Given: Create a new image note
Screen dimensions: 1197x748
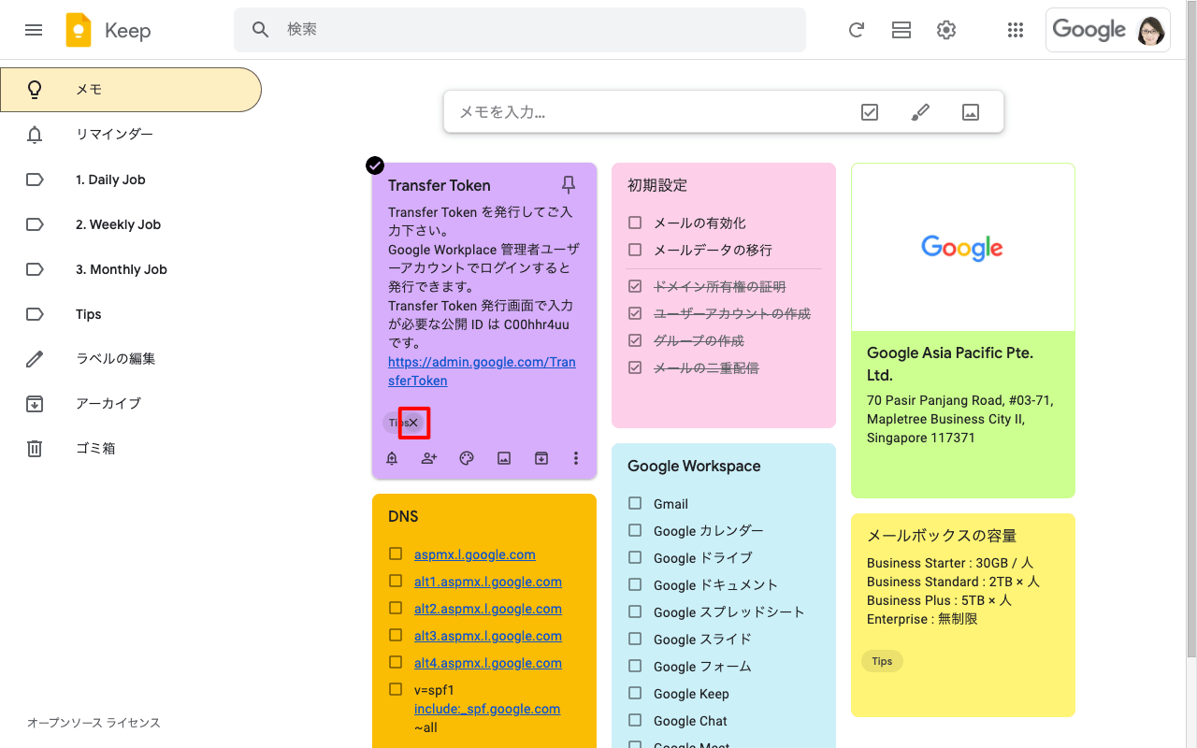Looking at the screenshot, I should [x=971, y=112].
